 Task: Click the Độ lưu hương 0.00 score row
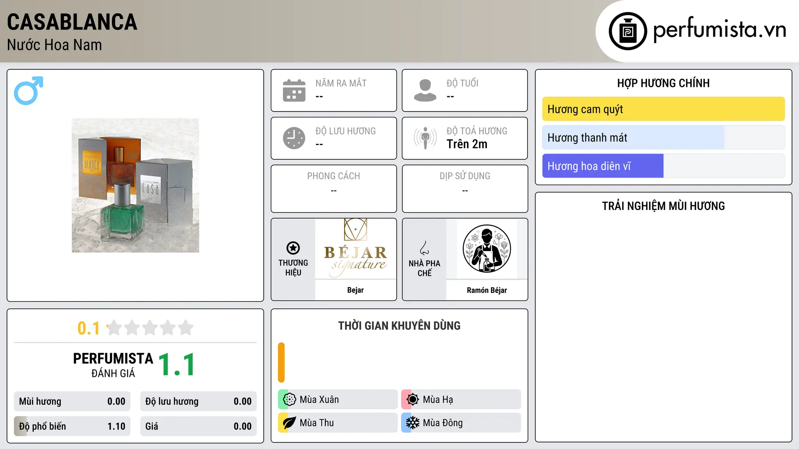pos(199,401)
